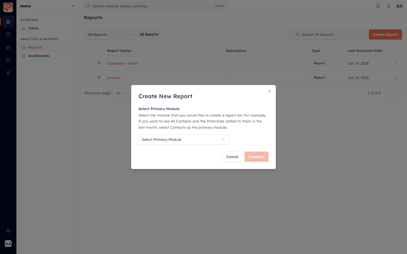Go to the next page arrow
The height and width of the screenshot is (254, 407).
tap(398, 93)
